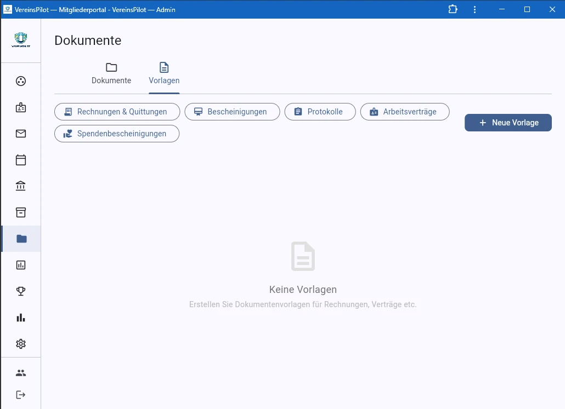The width and height of the screenshot is (565, 409).
Task: Open the envelope mail icon in sidebar
Action: tap(21, 134)
